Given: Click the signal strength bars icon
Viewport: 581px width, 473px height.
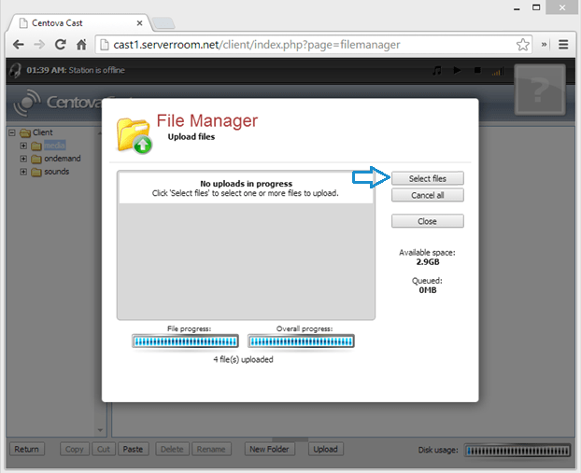Looking at the screenshot, I should 498,71.
